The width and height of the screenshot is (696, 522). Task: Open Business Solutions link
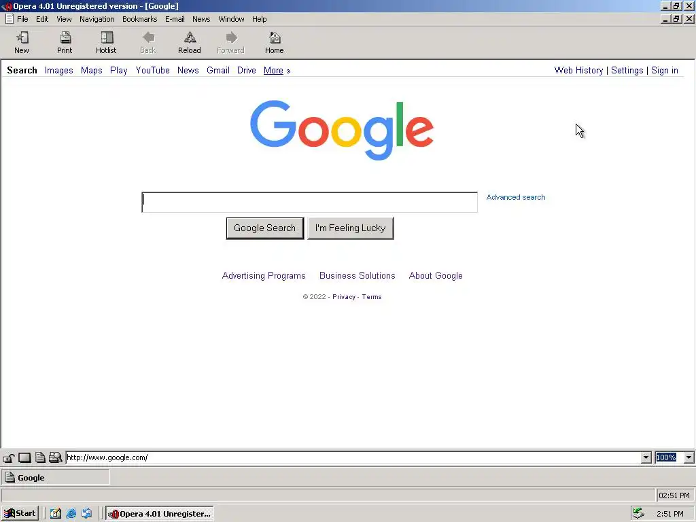[358, 276]
